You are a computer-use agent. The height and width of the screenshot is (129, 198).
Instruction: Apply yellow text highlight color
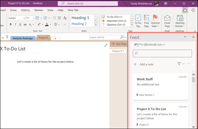[39, 24]
